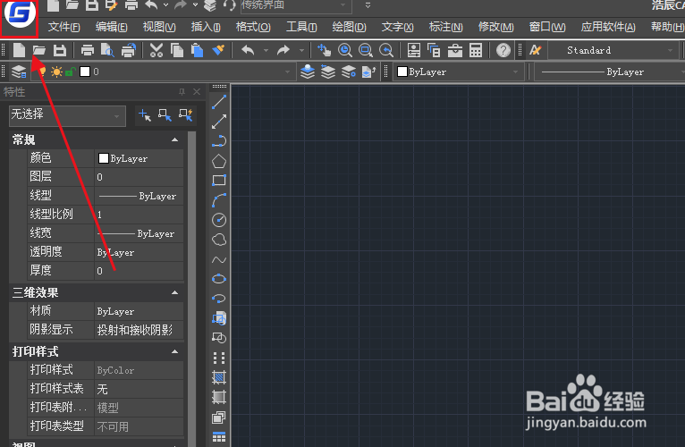
Task: Collapse the 常规 section
Action: (x=174, y=139)
